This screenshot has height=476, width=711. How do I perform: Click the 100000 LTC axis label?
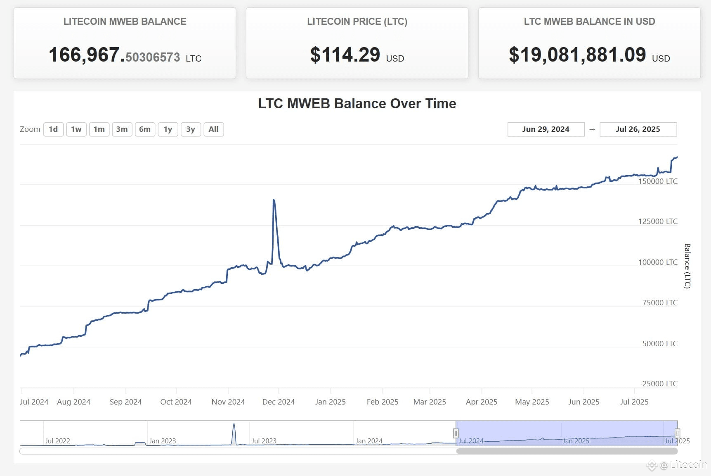tap(658, 262)
